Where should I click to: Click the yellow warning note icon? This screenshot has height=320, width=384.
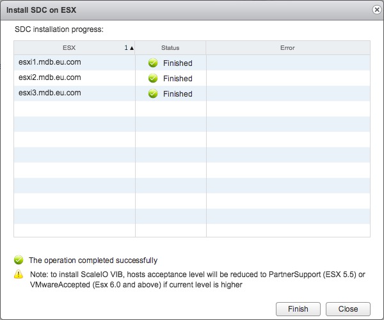pos(19,275)
